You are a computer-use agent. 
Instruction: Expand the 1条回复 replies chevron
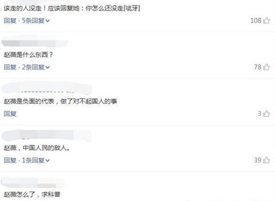pyautogui.click(x=48, y=160)
